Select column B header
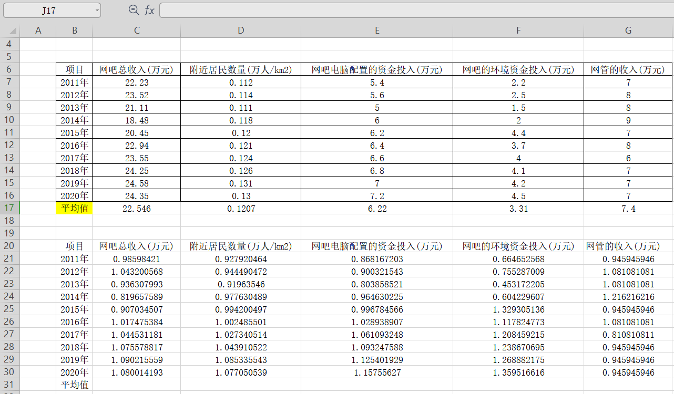This screenshot has width=674, height=394. click(74, 31)
